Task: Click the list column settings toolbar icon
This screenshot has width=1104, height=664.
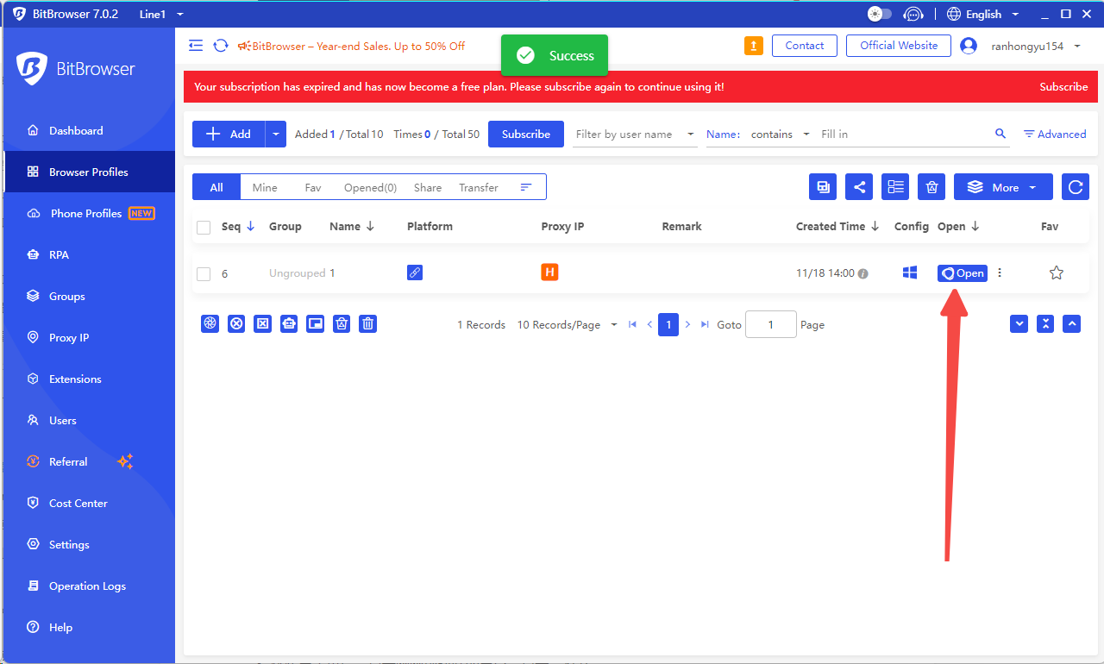Action: click(895, 187)
